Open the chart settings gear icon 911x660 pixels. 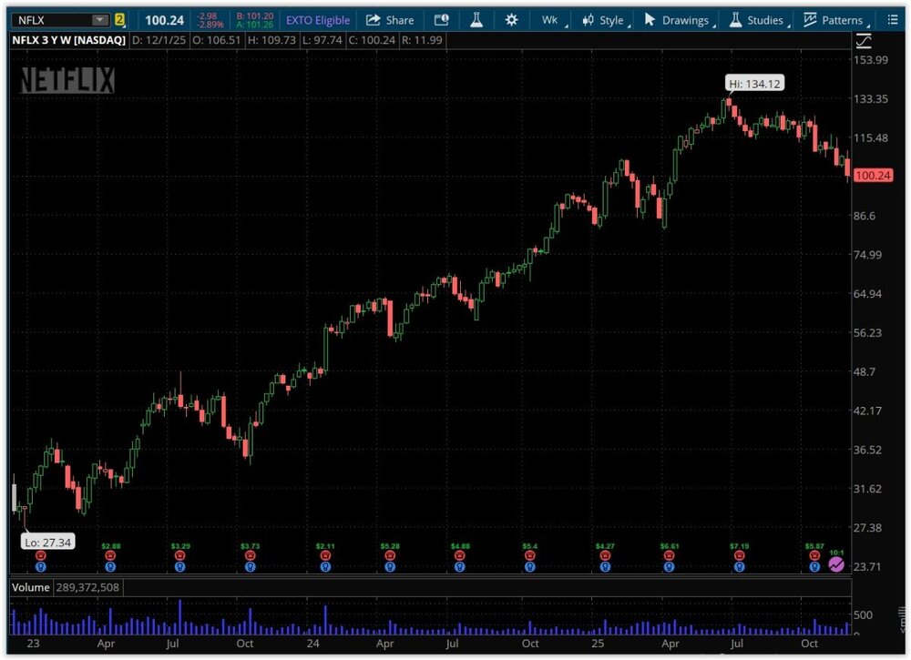point(511,20)
